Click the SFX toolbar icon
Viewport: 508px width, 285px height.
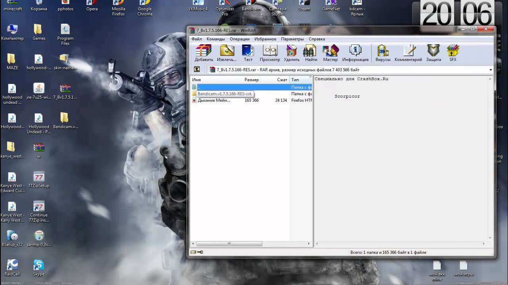pyautogui.click(x=453, y=53)
